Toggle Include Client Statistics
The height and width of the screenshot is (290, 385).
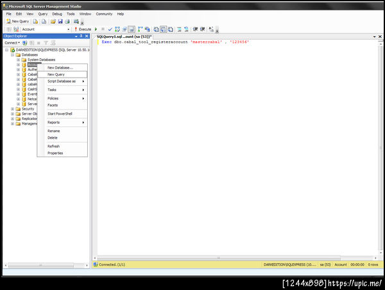(147, 30)
